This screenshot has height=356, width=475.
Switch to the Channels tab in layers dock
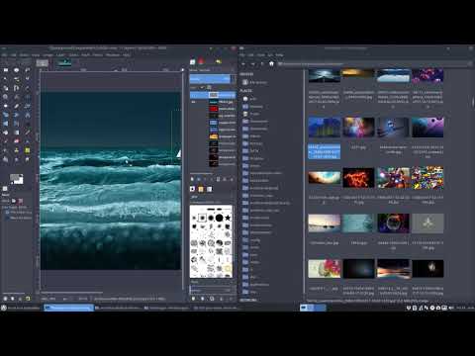(x=202, y=61)
